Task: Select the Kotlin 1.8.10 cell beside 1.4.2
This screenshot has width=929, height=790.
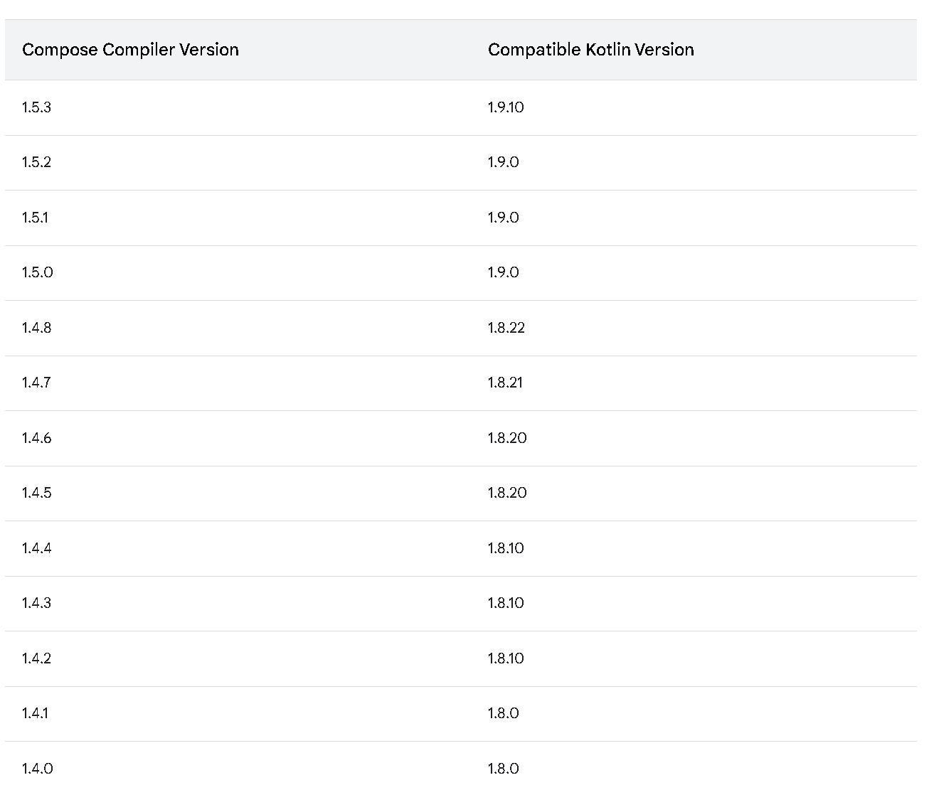Action: point(506,658)
